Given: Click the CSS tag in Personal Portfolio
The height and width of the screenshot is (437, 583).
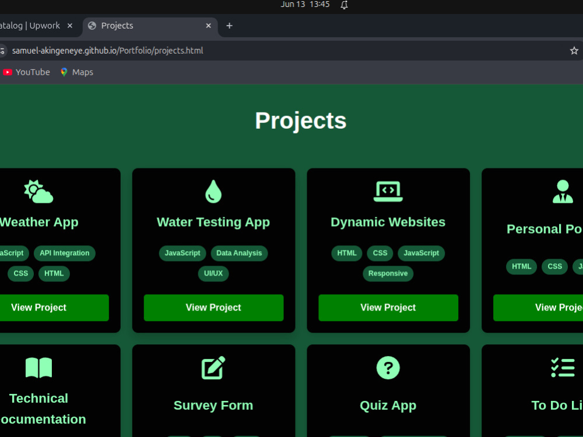Looking at the screenshot, I should tap(555, 266).
